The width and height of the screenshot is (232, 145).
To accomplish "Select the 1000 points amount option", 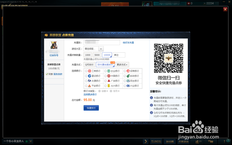I will pos(88,55).
